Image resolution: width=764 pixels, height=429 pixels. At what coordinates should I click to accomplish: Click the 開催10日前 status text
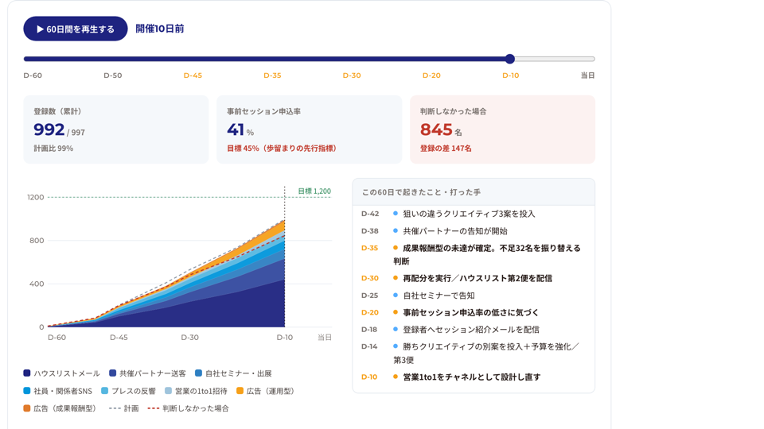160,29
